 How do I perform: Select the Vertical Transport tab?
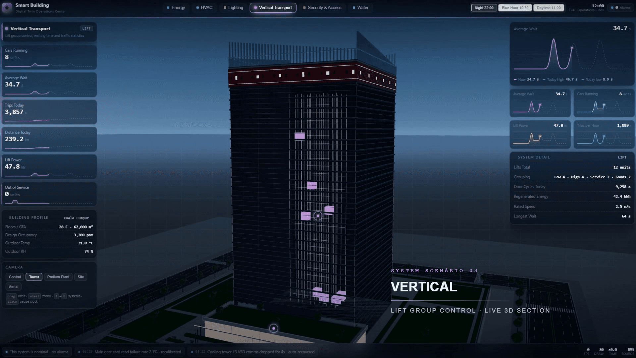[x=273, y=8]
